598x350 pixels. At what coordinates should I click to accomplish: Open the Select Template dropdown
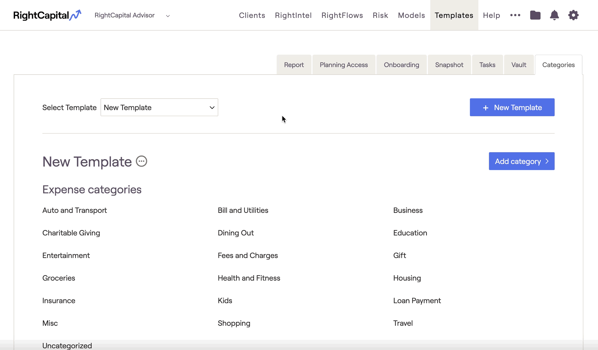point(159,107)
